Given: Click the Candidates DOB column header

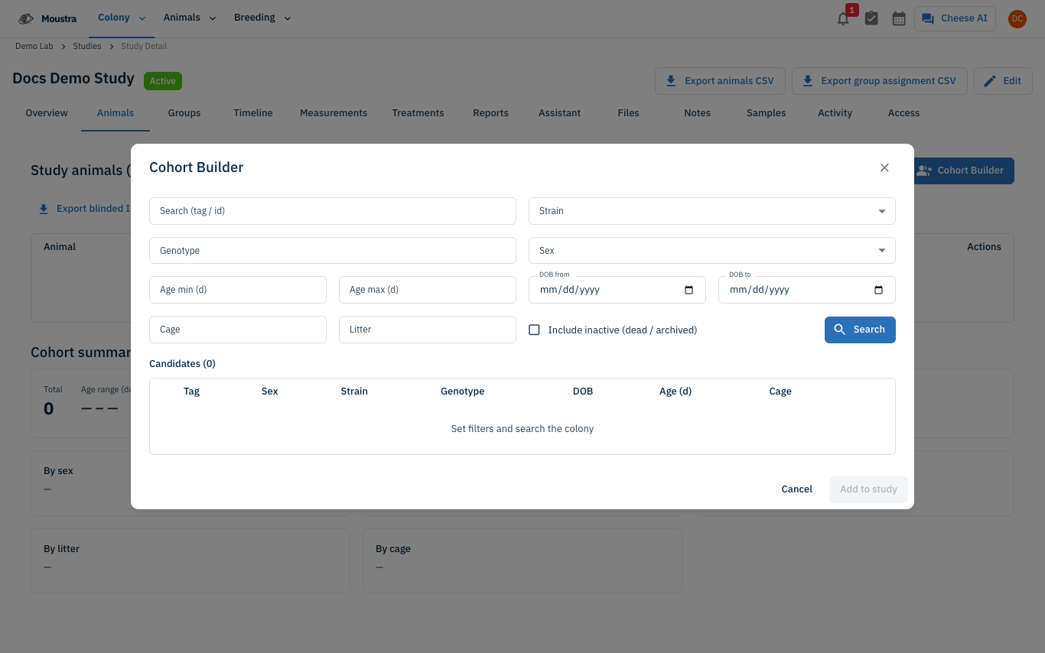Looking at the screenshot, I should pyautogui.click(x=583, y=391).
